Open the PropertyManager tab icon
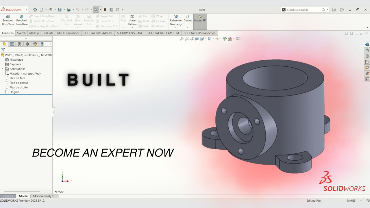 pyautogui.click(x=12, y=44)
